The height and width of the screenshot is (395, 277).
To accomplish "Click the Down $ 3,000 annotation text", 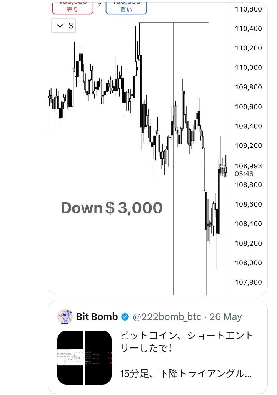I will point(112,208).
